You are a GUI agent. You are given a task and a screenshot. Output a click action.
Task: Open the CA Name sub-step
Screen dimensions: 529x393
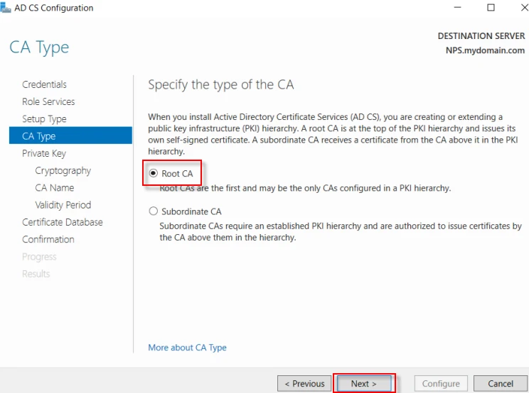55,188
